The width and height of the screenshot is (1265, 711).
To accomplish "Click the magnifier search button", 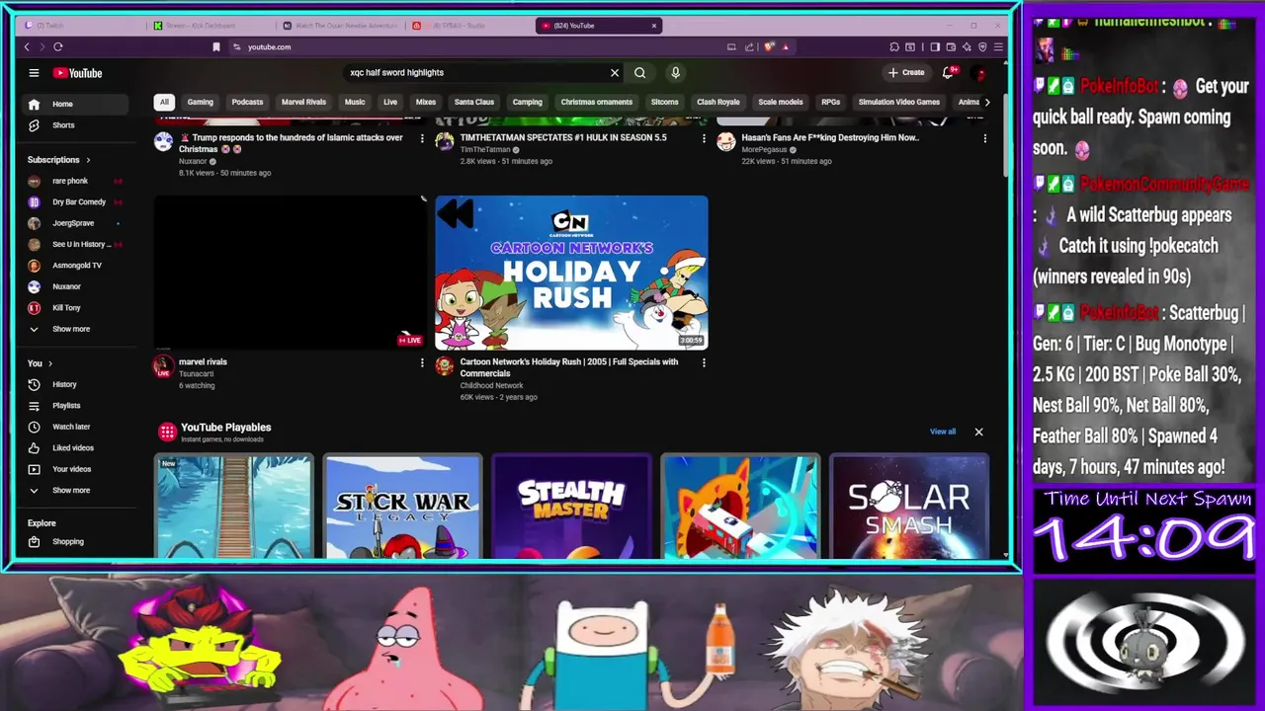I will pyautogui.click(x=640, y=72).
